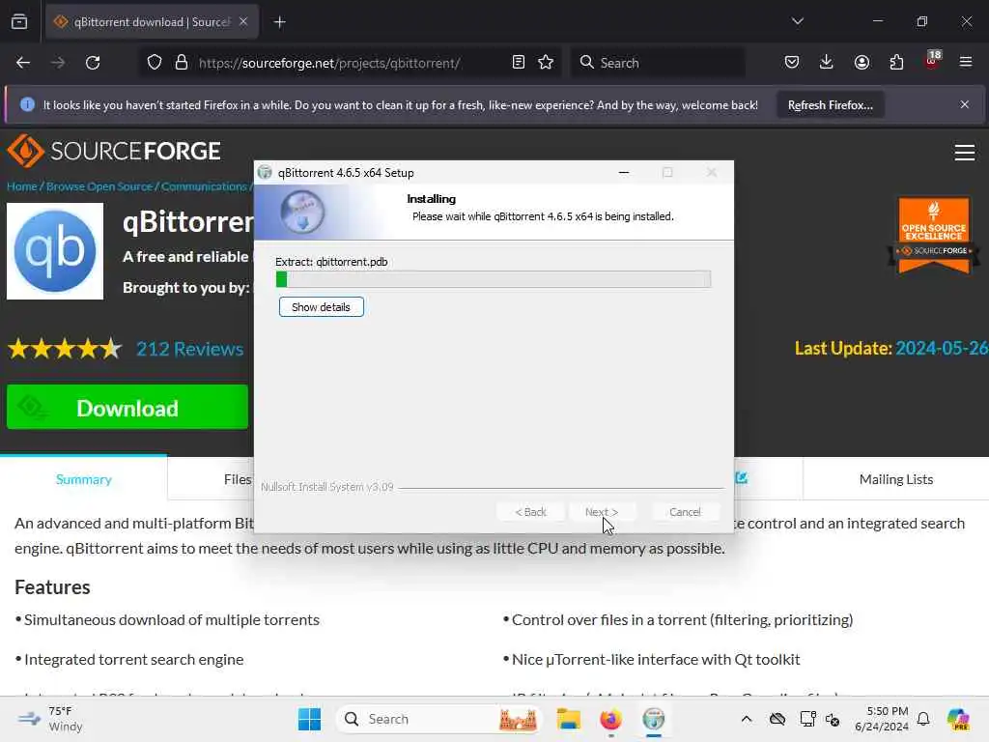
Task: Click the Refresh Firefox button
Action: [x=830, y=105]
